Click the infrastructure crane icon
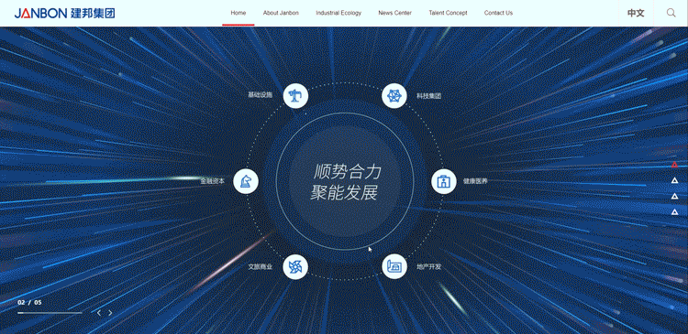Screen dimensions: 688x334 295,95
